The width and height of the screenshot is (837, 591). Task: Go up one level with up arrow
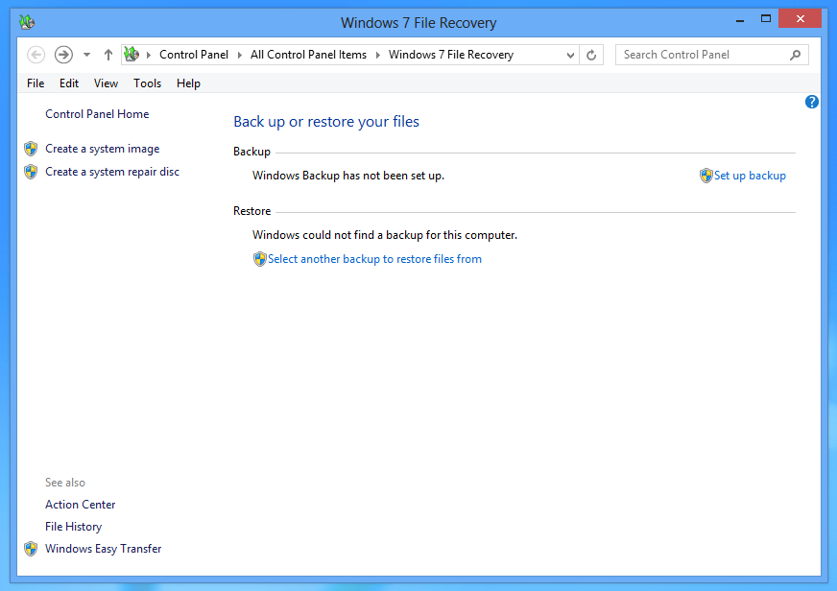(108, 55)
